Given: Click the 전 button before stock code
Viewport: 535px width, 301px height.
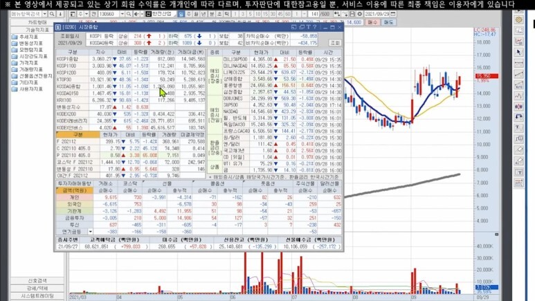Looking at the screenshot, I should point(93,14).
